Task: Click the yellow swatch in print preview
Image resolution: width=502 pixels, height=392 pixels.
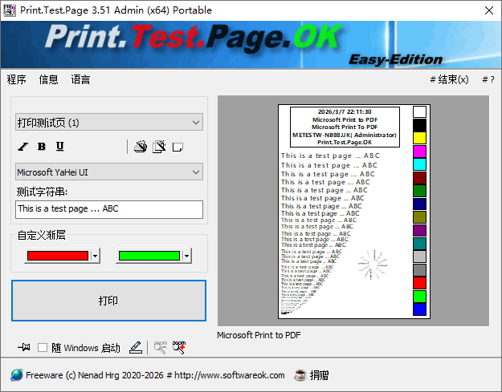Action: (x=419, y=138)
